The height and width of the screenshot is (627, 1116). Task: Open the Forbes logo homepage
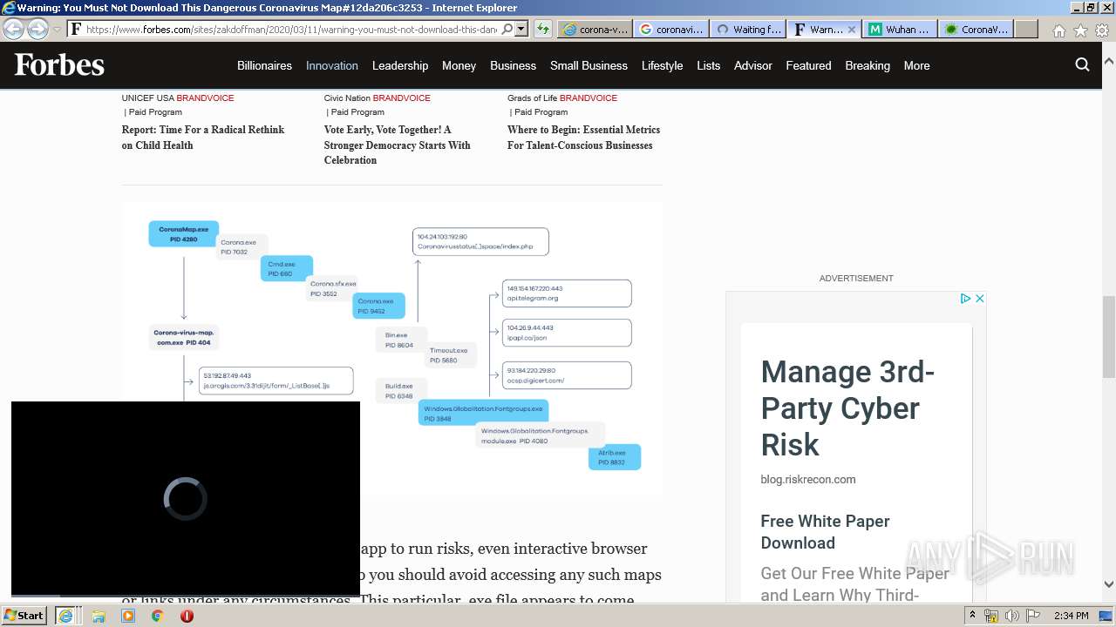click(59, 65)
